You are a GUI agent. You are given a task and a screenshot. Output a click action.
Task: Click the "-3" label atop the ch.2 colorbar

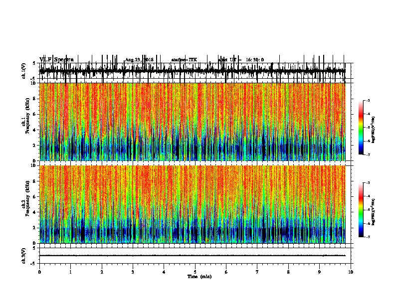click(x=368, y=183)
